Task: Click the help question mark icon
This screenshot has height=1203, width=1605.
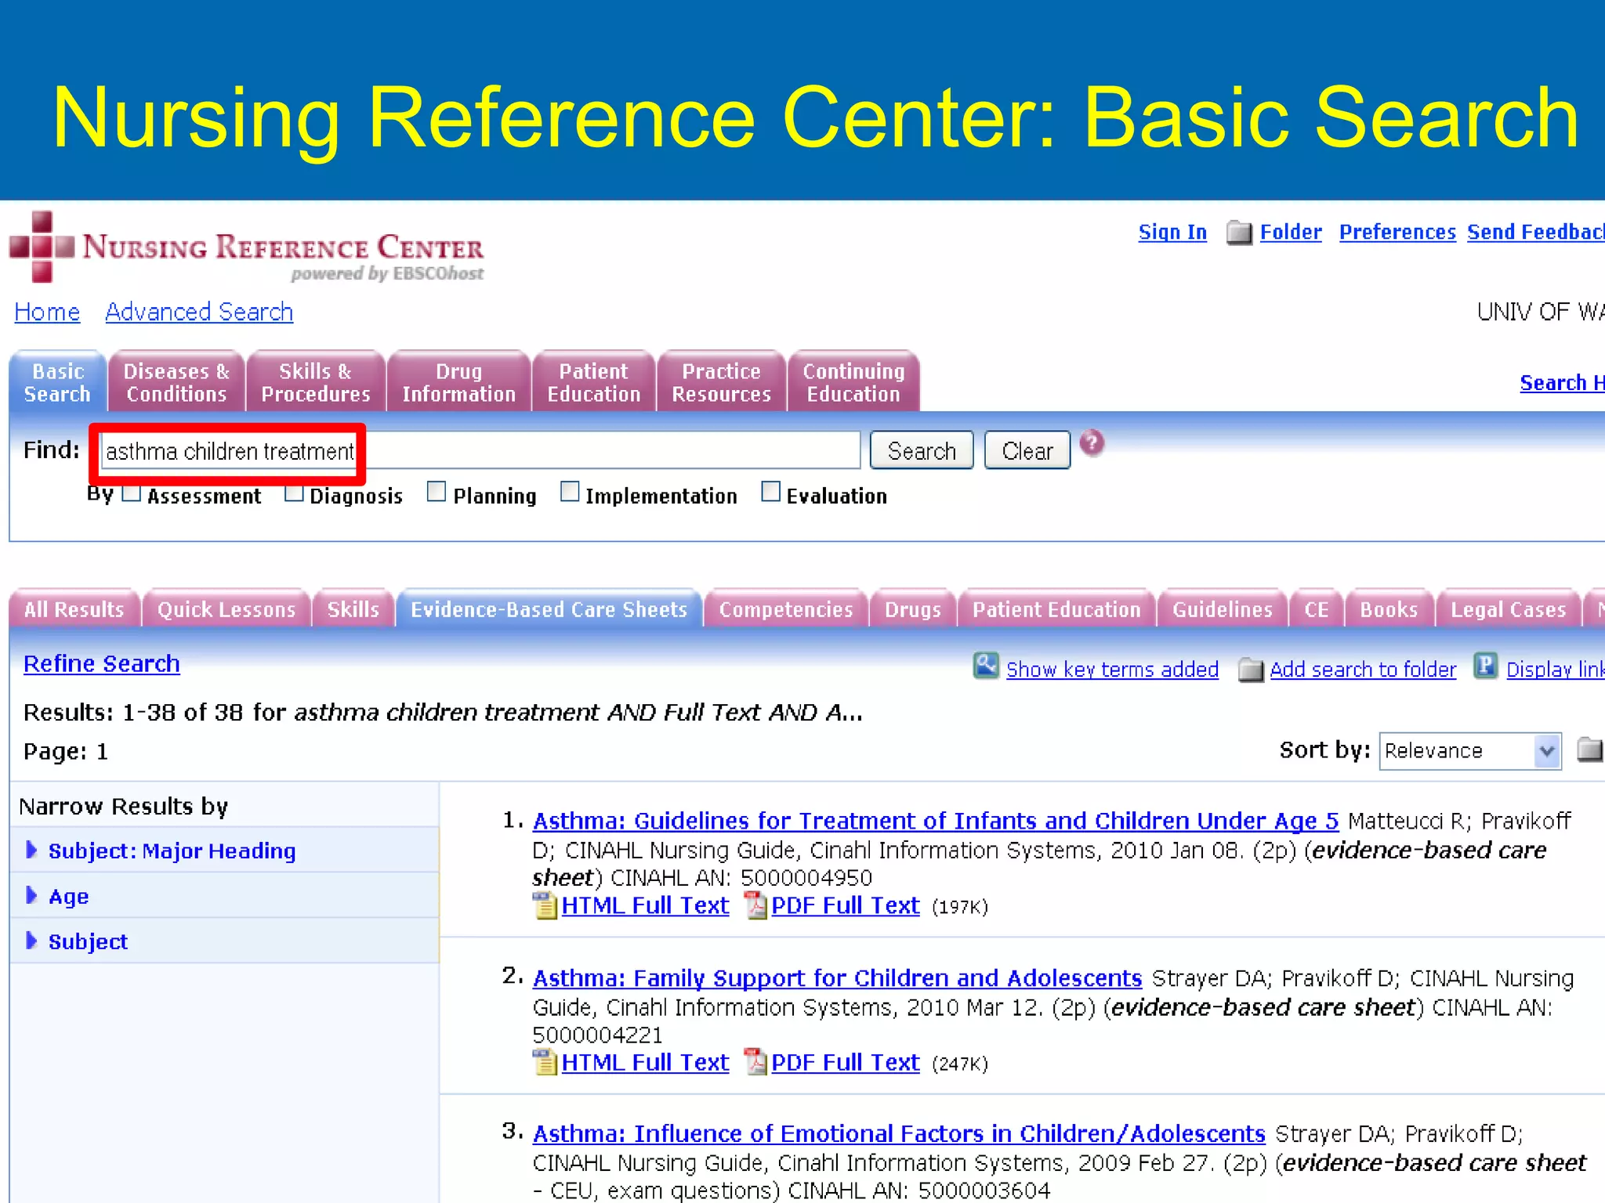Action: pos(1092,443)
